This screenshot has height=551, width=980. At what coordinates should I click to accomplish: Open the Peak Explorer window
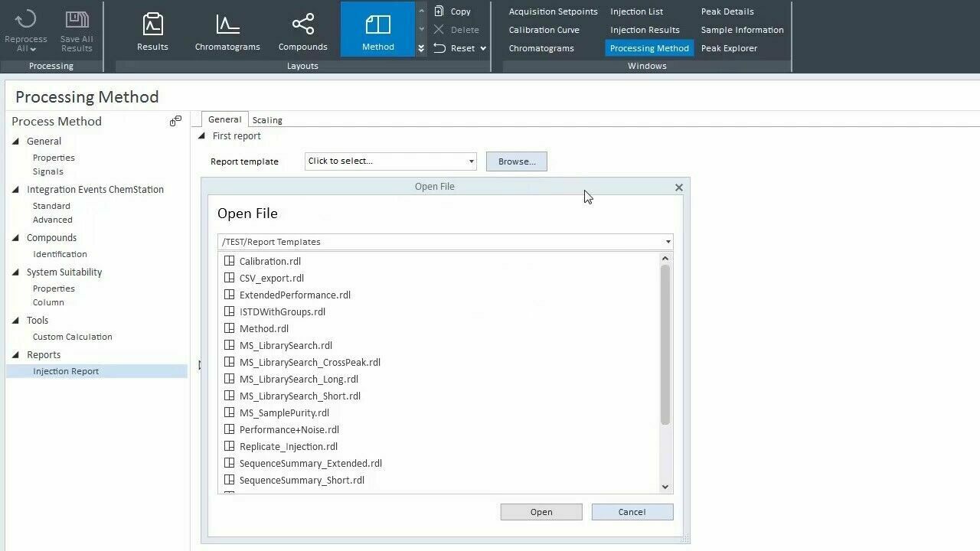[729, 48]
